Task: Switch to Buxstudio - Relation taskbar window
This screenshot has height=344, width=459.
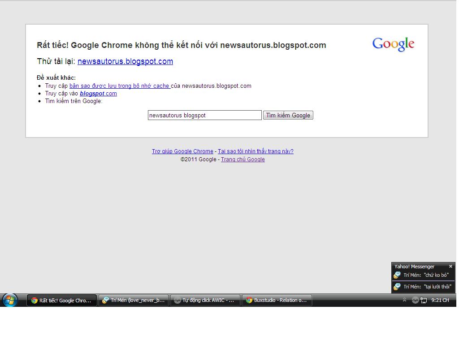Action: point(277,301)
